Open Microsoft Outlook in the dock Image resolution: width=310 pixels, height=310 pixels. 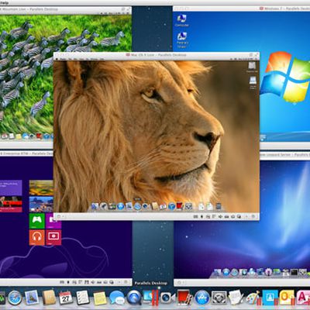pyautogui.click(x=287, y=298)
